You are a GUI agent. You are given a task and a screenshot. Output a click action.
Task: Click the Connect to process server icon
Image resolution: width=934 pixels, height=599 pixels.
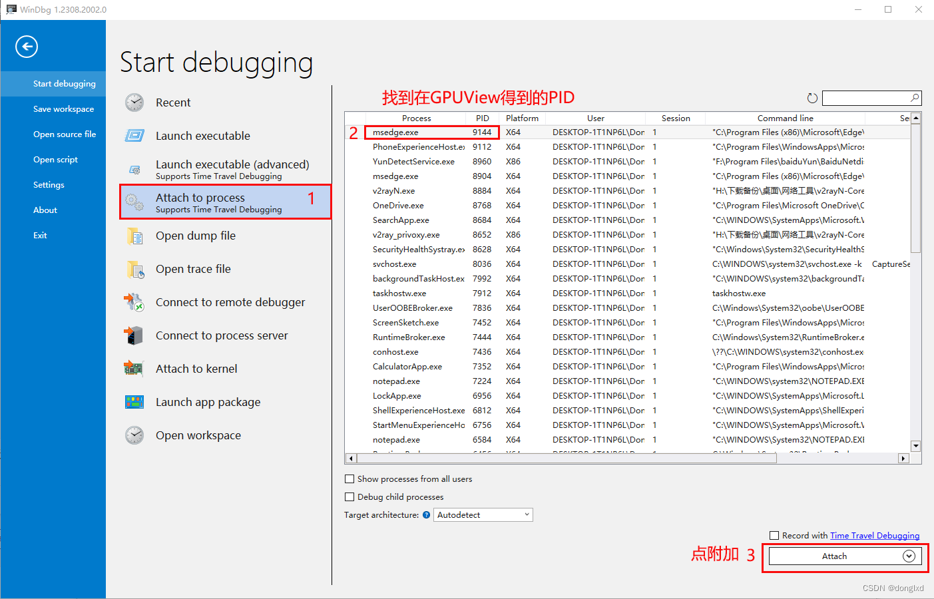(x=134, y=335)
